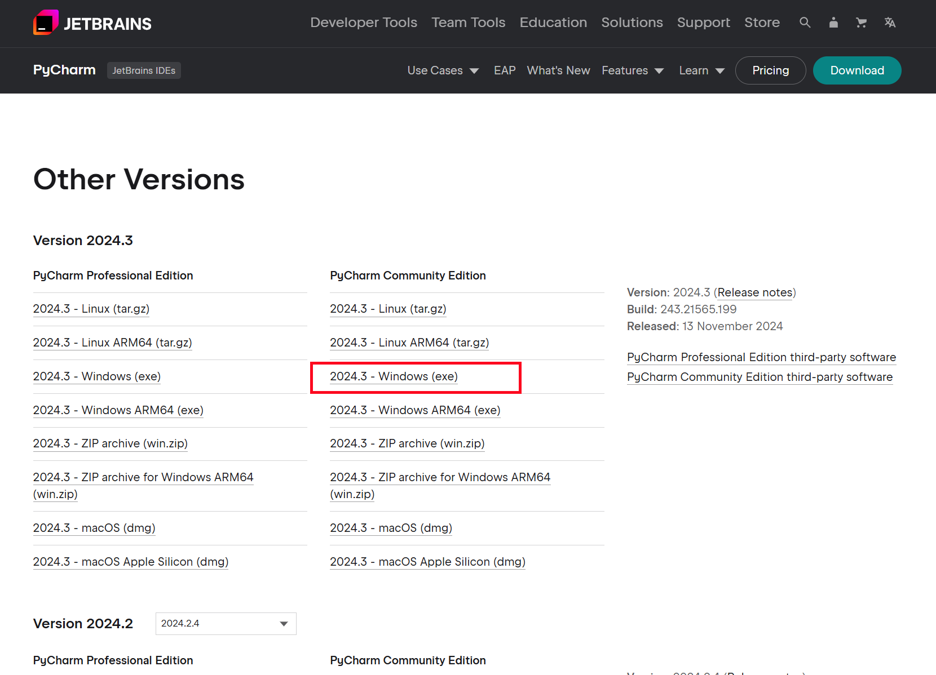This screenshot has width=936, height=675.
Task: Click the Other Versions heading
Action: tap(139, 179)
